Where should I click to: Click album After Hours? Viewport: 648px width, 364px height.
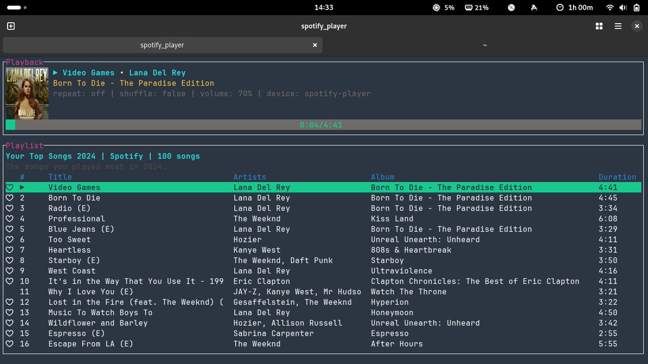point(397,344)
